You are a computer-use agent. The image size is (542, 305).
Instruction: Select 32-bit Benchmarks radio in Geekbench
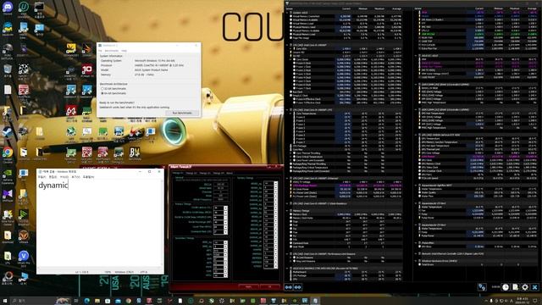102,89
